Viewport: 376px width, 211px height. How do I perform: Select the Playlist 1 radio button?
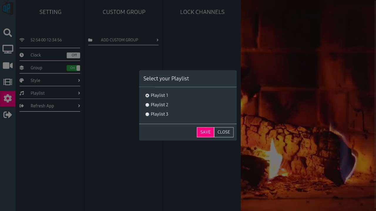pyautogui.click(x=147, y=96)
